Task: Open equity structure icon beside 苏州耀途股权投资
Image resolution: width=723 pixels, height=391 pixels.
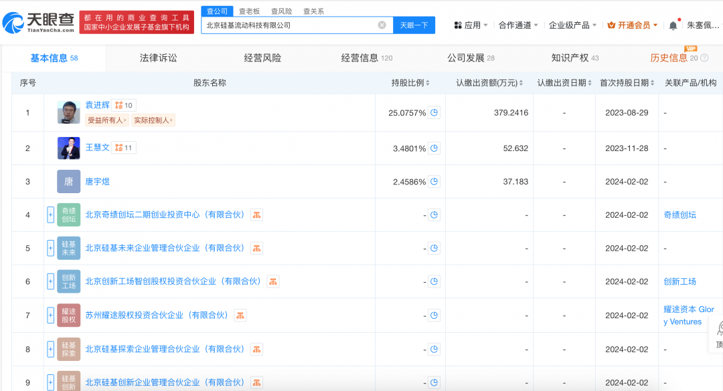Action: pyautogui.click(x=240, y=315)
